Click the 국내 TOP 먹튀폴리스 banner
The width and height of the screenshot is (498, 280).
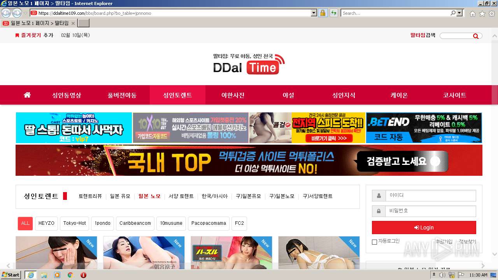coord(249,160)
